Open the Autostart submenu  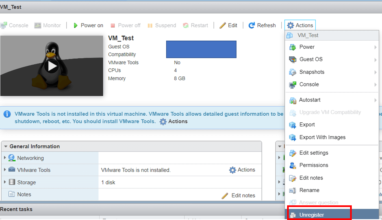(332, 100)
